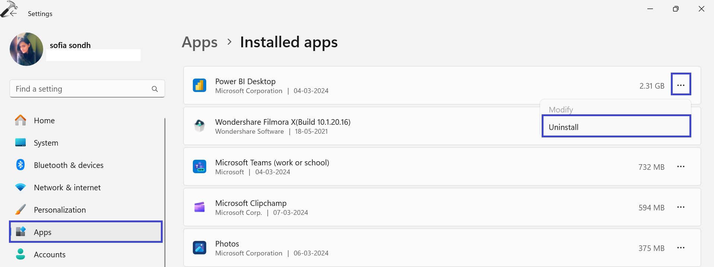Click the search magnifier icon

coord(155,89)
